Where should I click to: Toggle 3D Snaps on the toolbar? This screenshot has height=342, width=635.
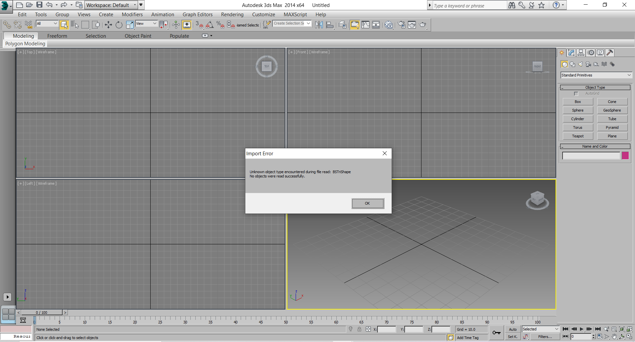pyautogui.click(x=199, y=24)
